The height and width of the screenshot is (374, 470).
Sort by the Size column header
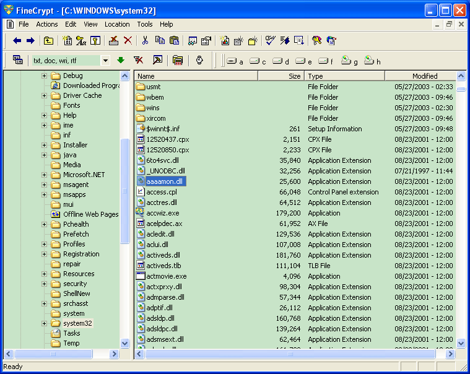281,76
